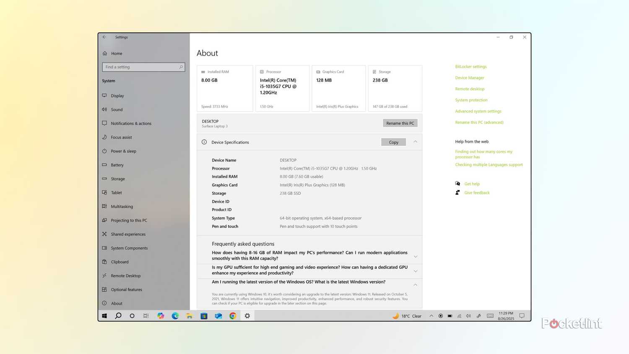The image size is (629, 354).
Task: Show hidden icons in the system tray
Action: click(431, 316)
